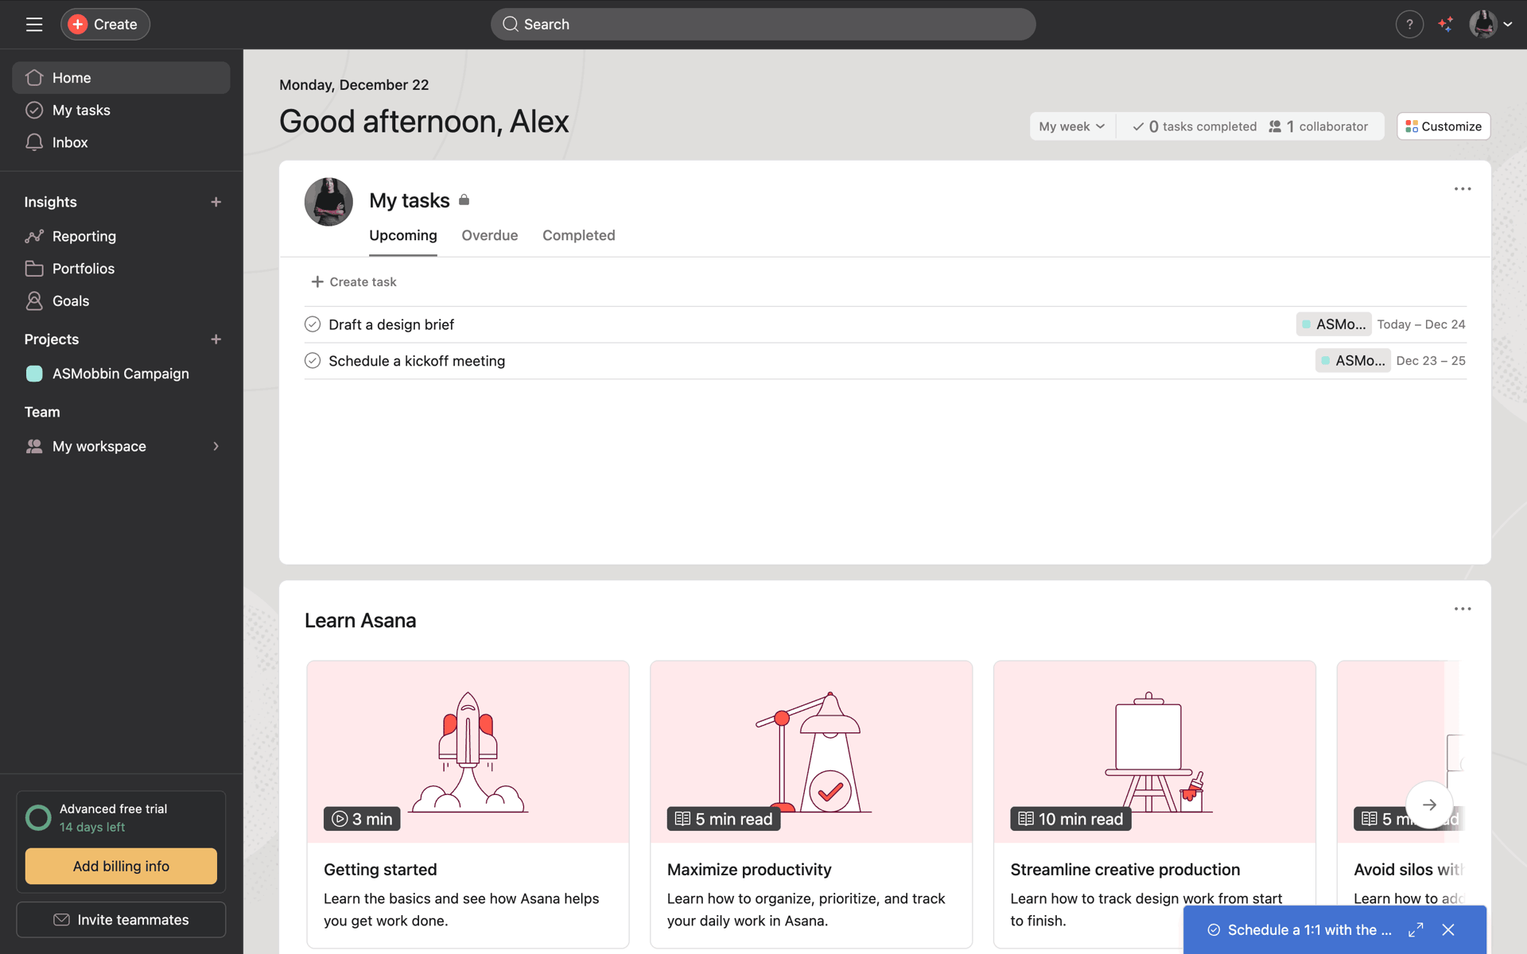
Task: Open the Avoid silos card title
Action: click(1408, 870)
